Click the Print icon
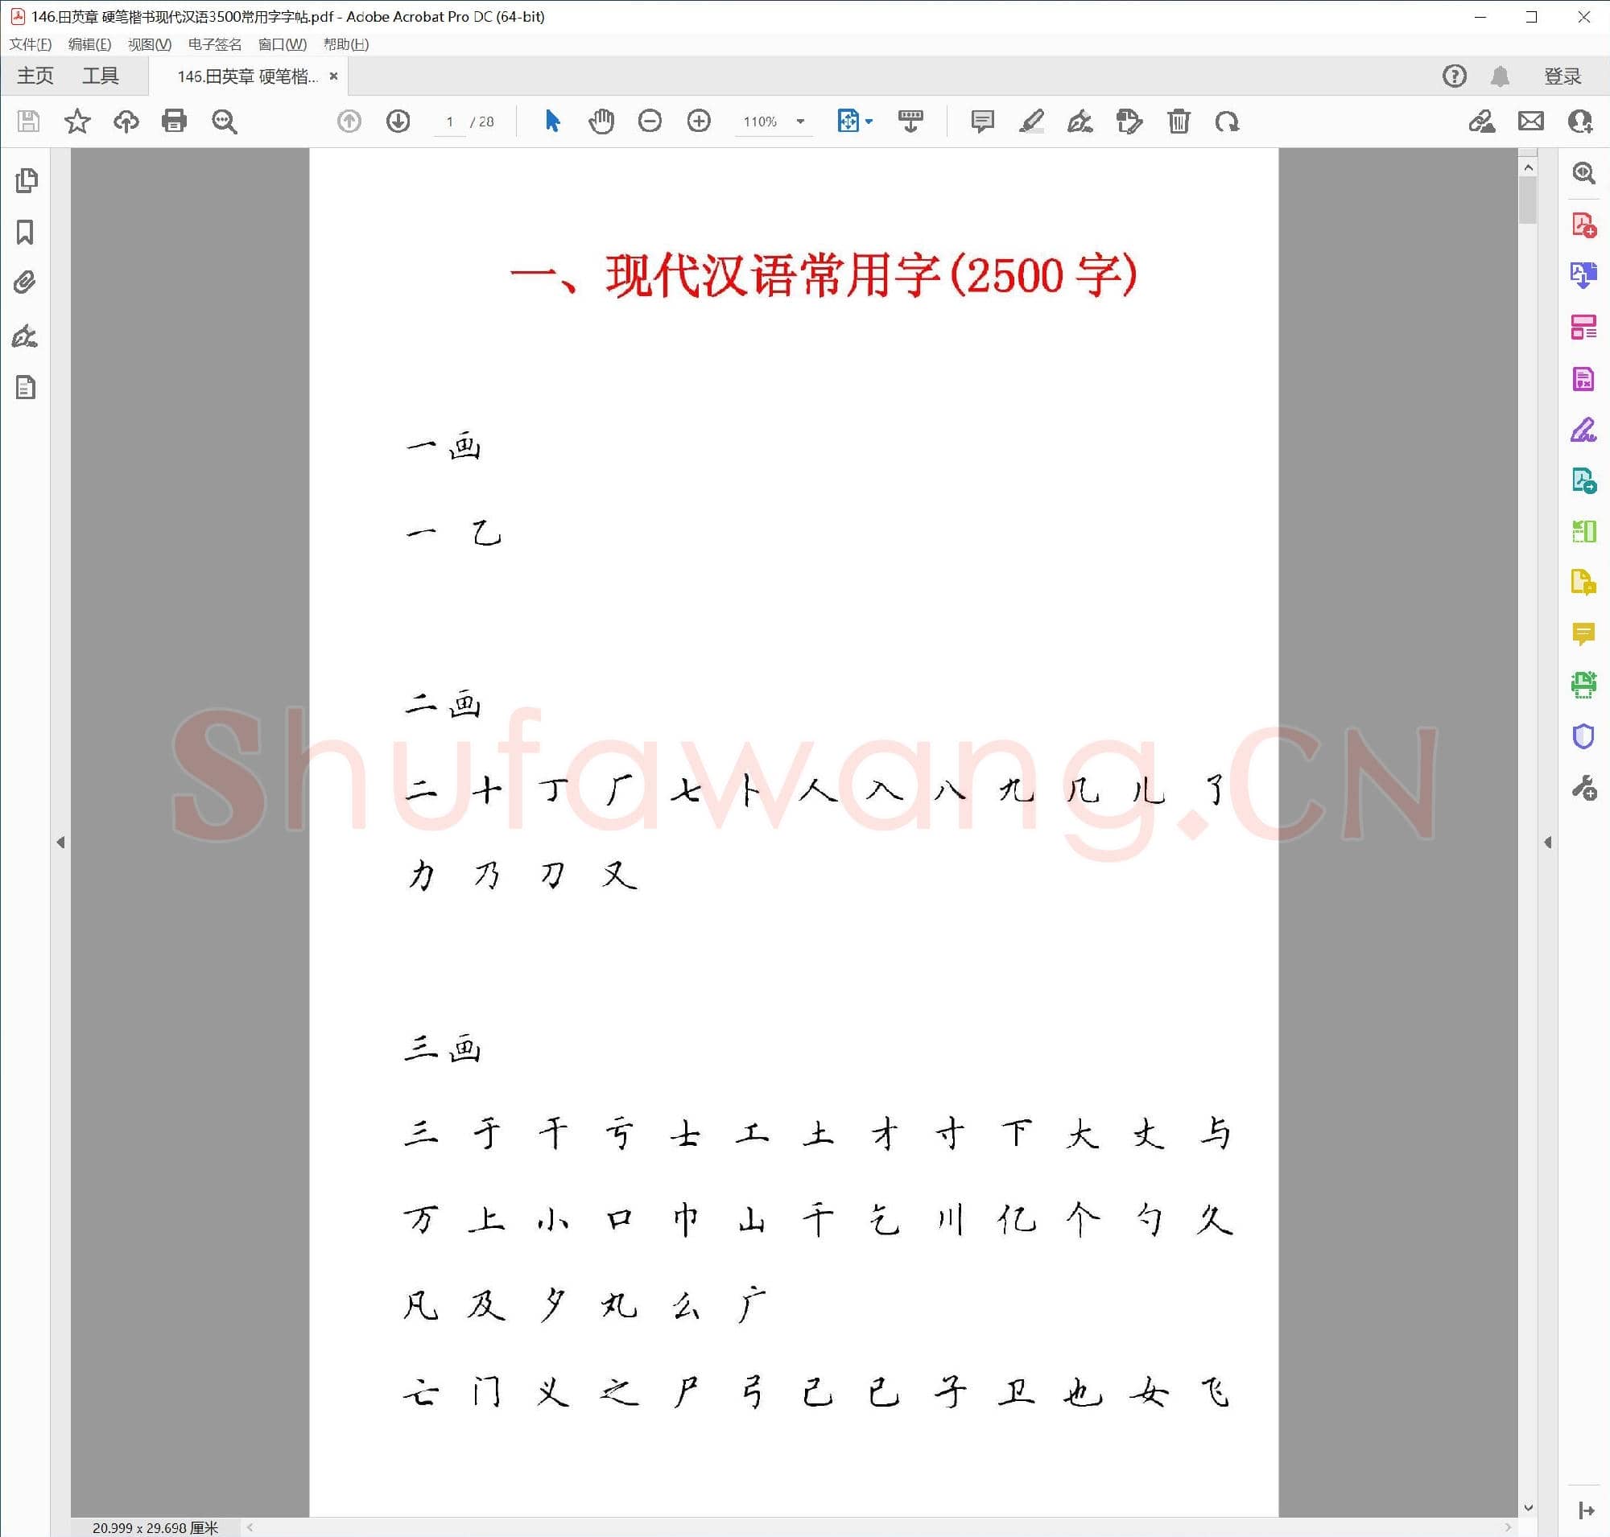Image resolution: width=1610 pixels, height=1537 pixels. (x=174, y=122)
